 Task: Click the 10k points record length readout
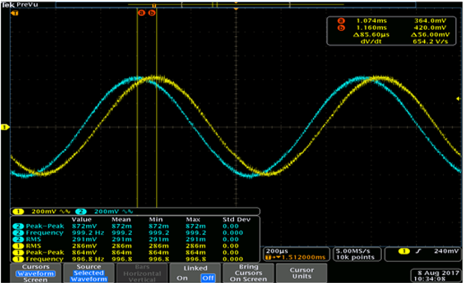(355, 258)
